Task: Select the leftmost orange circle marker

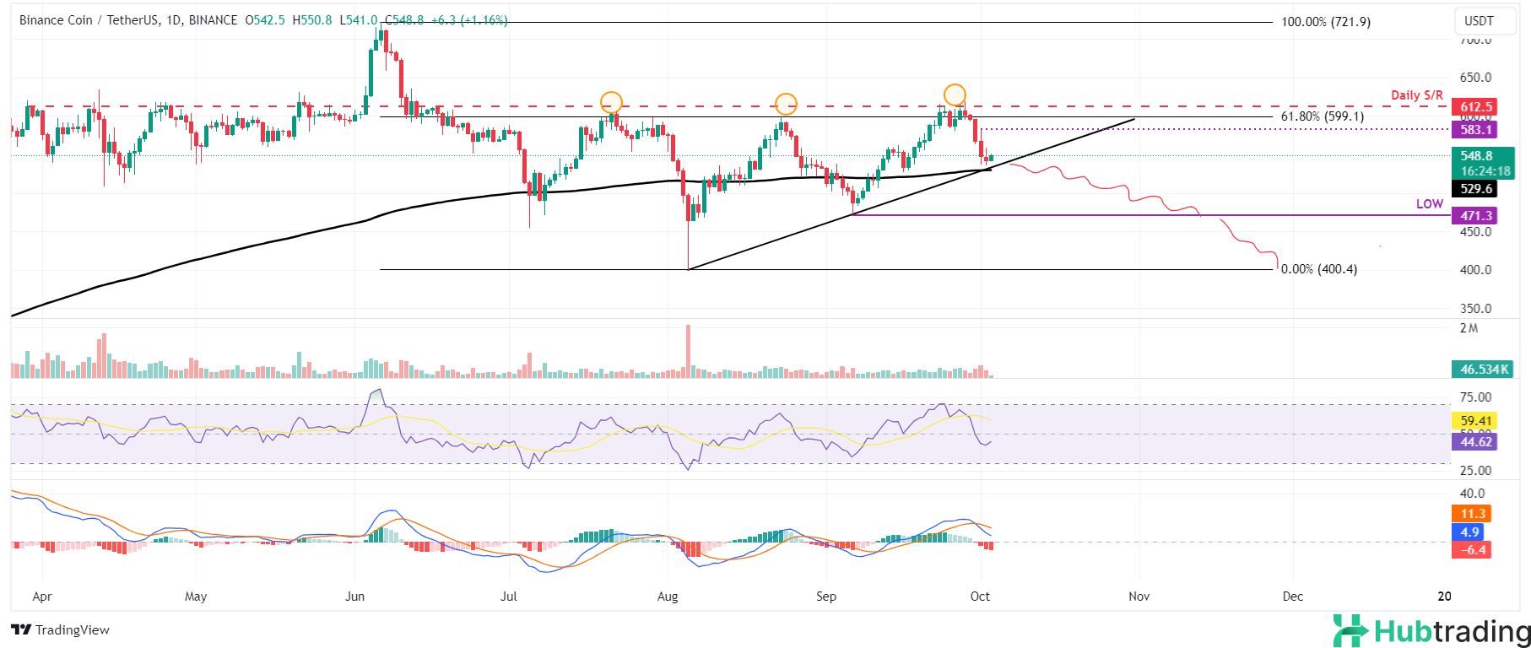Action: coord(611,103)
